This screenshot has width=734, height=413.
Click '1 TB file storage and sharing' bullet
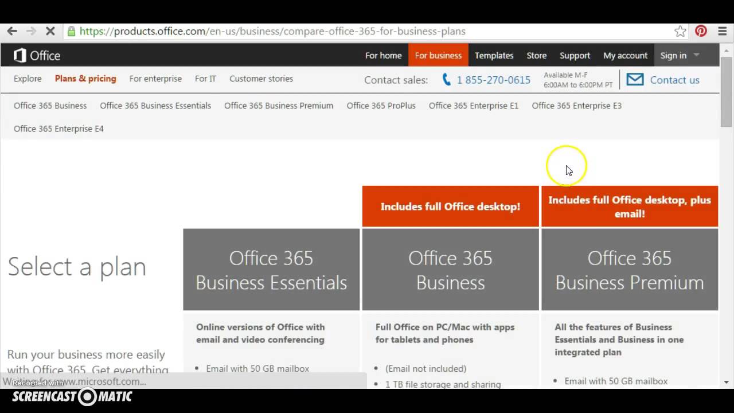443,384
